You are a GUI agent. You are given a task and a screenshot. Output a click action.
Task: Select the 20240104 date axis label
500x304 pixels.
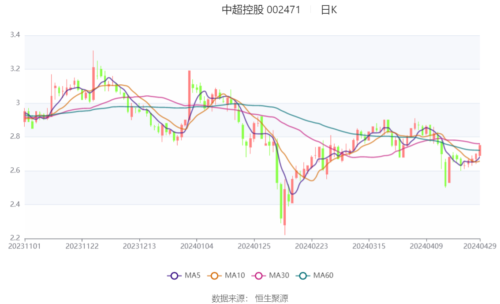coord(197,246)
